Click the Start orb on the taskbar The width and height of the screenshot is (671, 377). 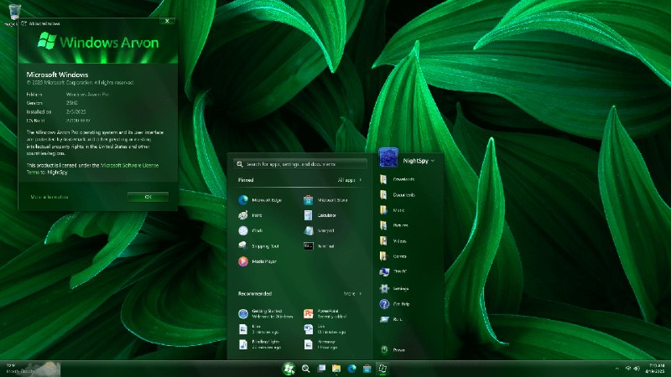coord(289,369)
